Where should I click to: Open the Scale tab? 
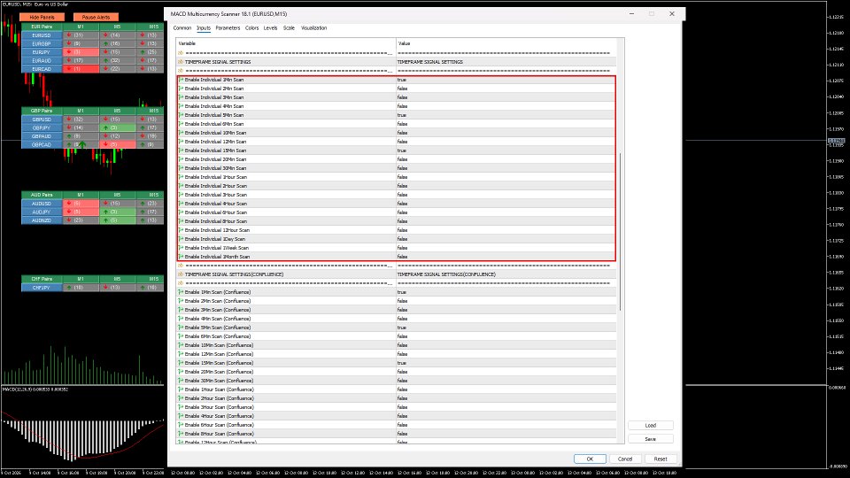289,28
